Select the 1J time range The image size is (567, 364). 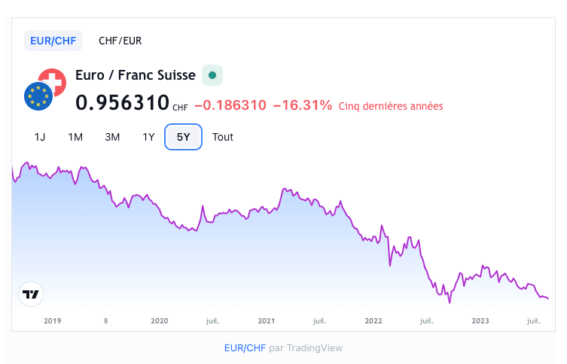click(40, 137)
